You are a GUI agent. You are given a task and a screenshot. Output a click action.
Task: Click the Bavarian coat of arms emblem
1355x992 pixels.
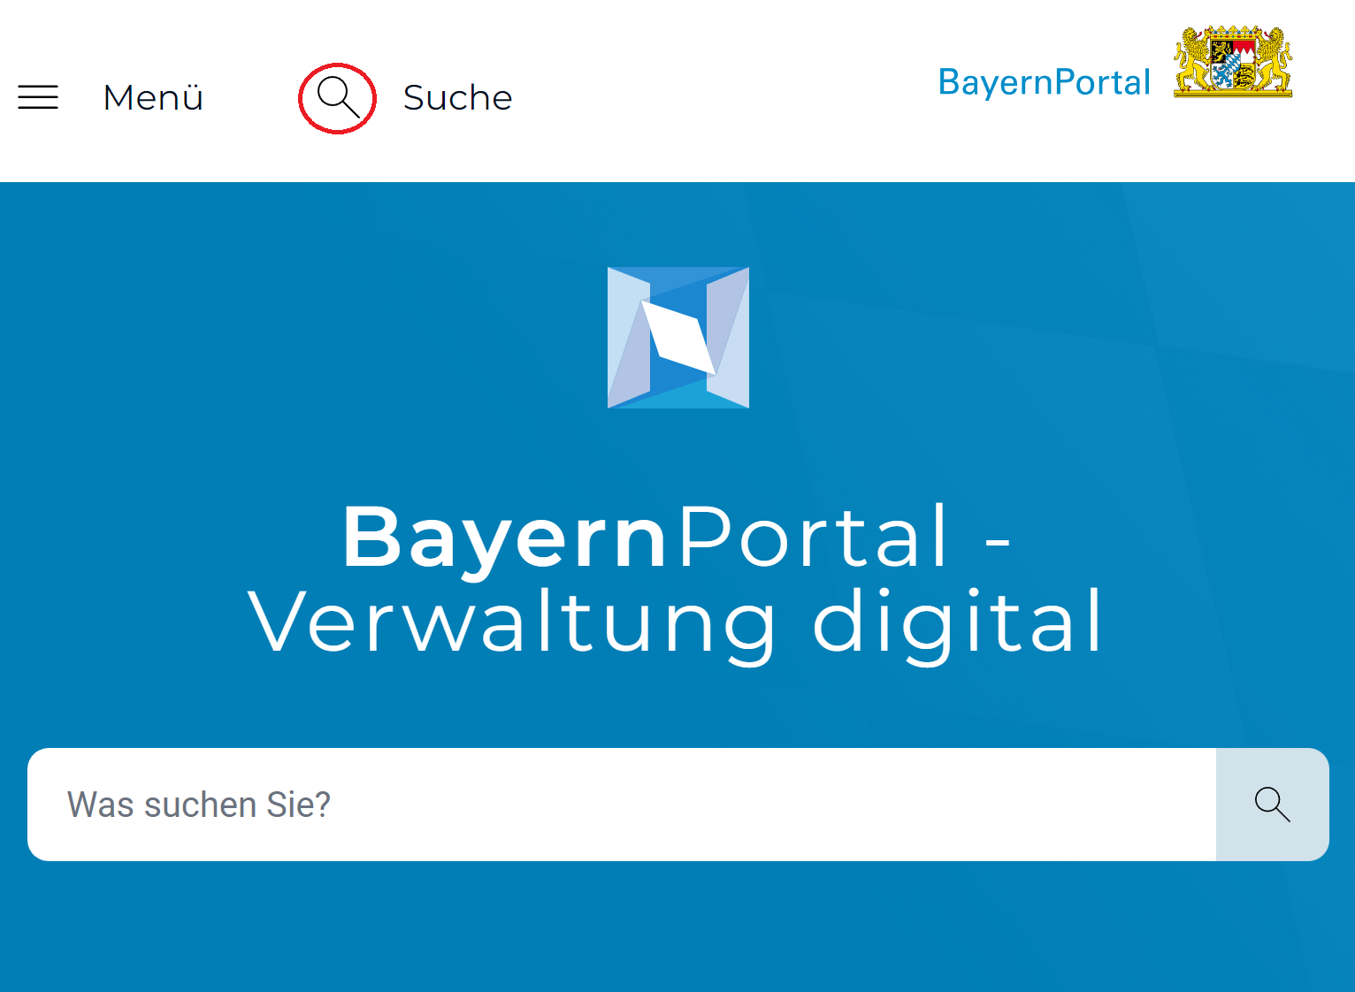1233,61
